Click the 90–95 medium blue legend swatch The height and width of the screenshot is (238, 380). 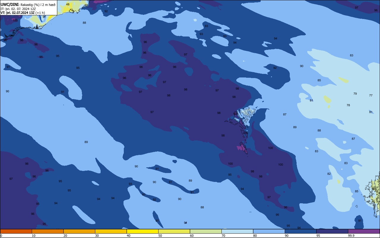tap(300, 231)
